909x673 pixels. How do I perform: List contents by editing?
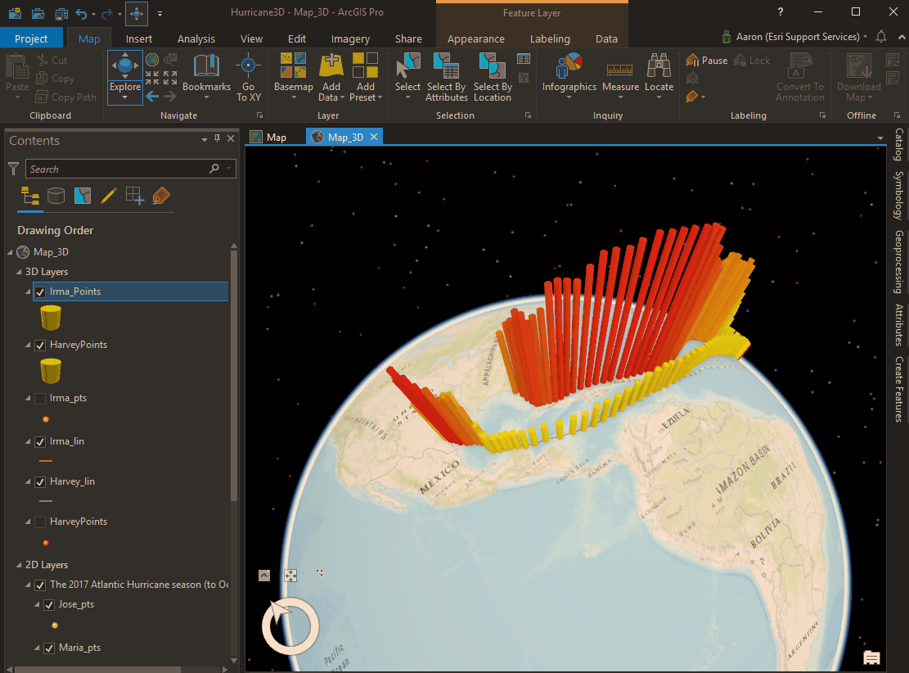108,196
